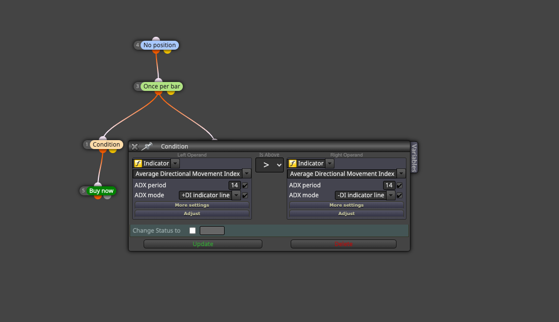Open More settings in right operand
This screenshot has height=322, width=559.
tap(346, 205)
